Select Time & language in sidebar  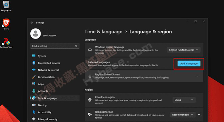pyautogui.click(x=55, y=98)
